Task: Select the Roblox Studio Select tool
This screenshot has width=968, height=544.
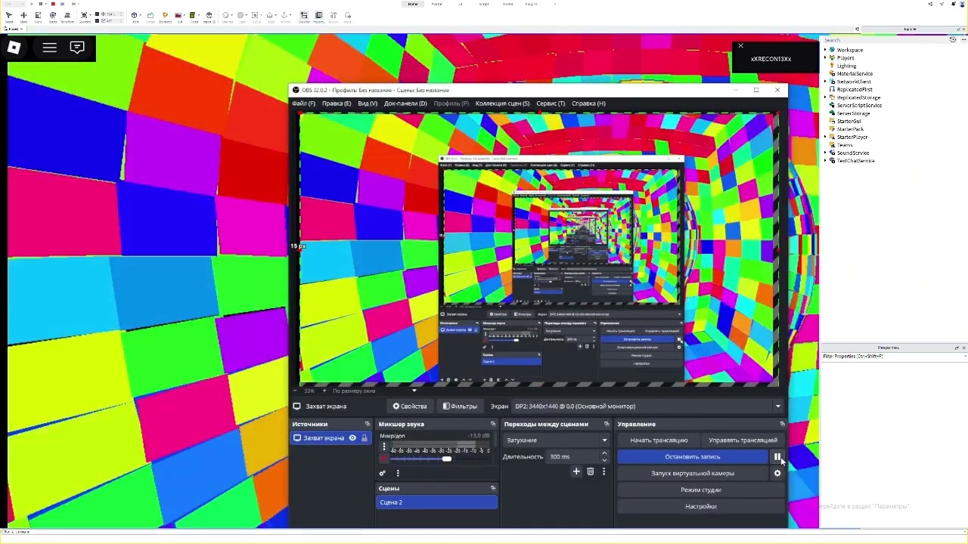Action: pos(8,16)
